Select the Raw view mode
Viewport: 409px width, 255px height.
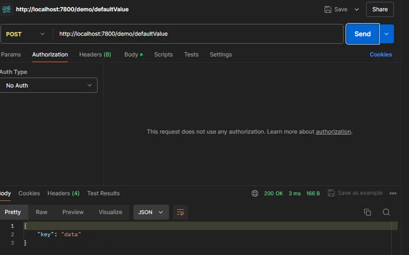coord(41,212)
